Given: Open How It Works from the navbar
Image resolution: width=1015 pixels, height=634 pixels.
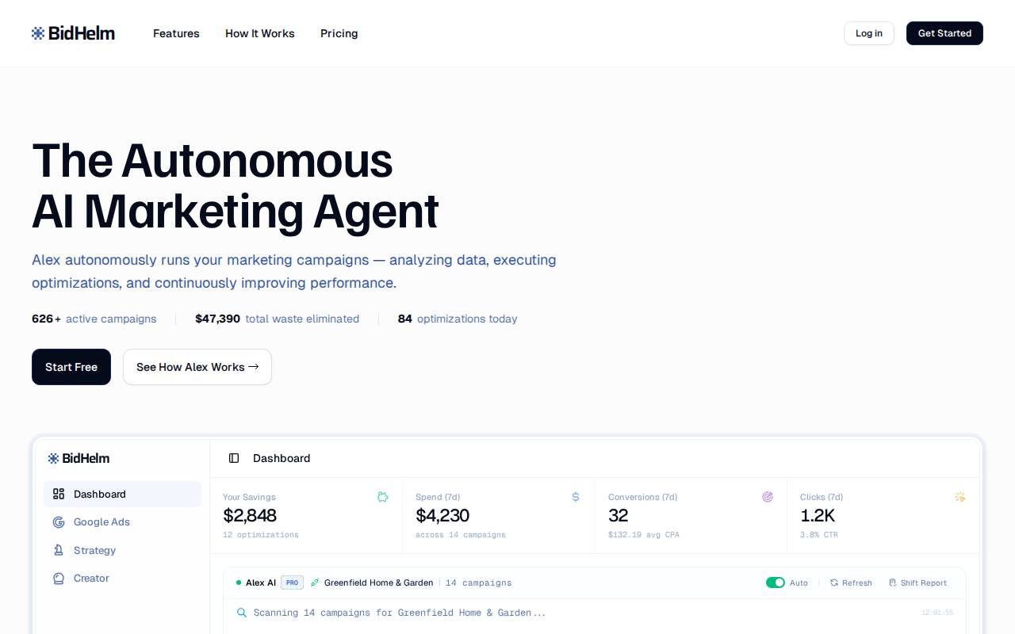Looking at the screenshot, I should point(260,33).
